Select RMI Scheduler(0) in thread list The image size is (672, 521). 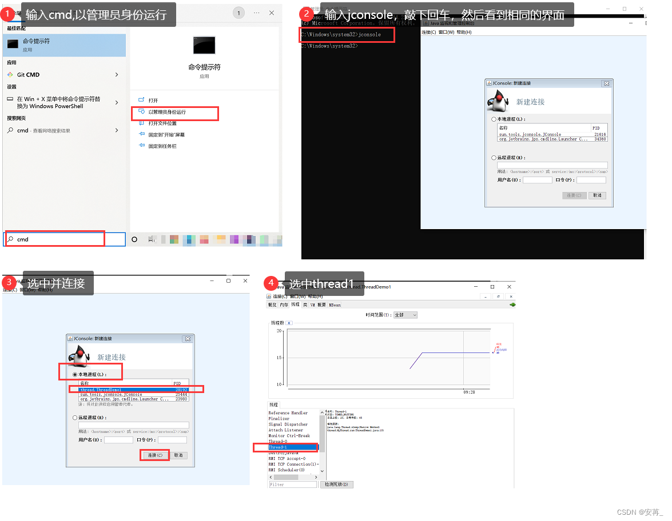tap(287, 470)
